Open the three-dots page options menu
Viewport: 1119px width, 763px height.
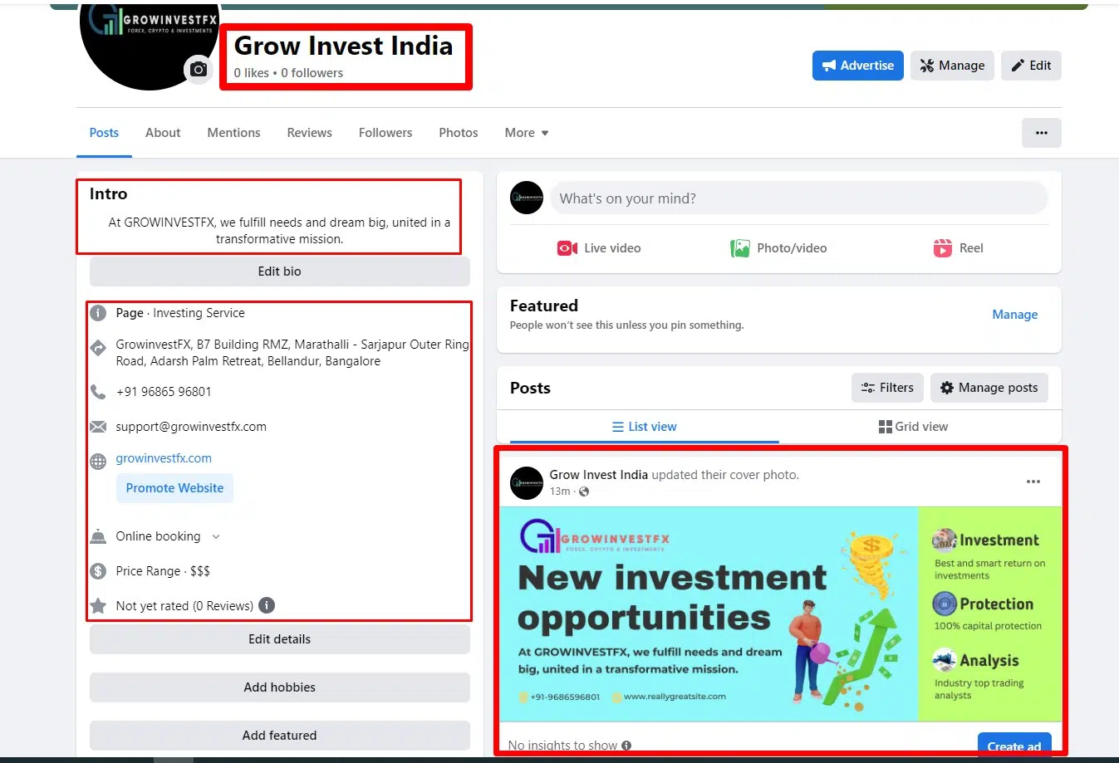click(x=1041, y=133)
